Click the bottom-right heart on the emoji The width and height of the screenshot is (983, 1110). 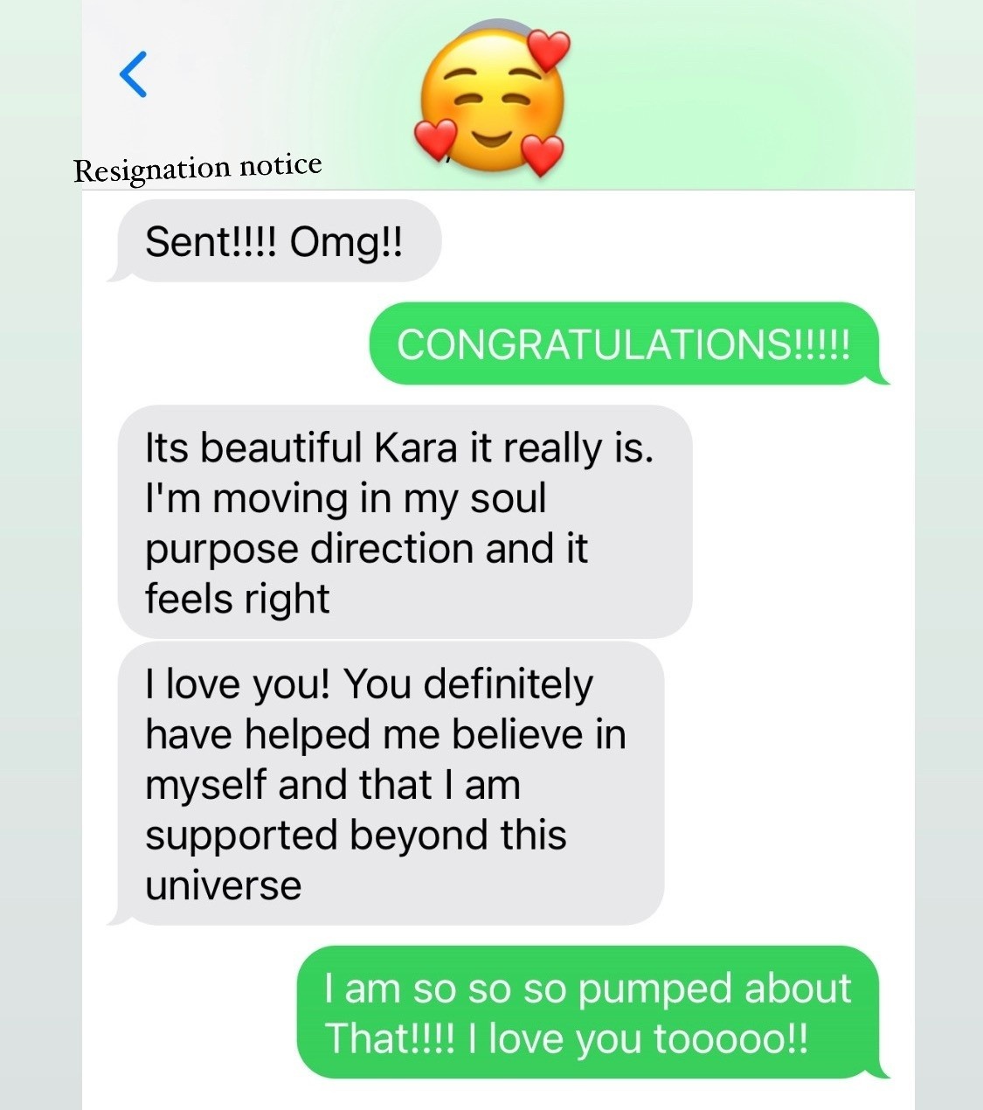543,156
